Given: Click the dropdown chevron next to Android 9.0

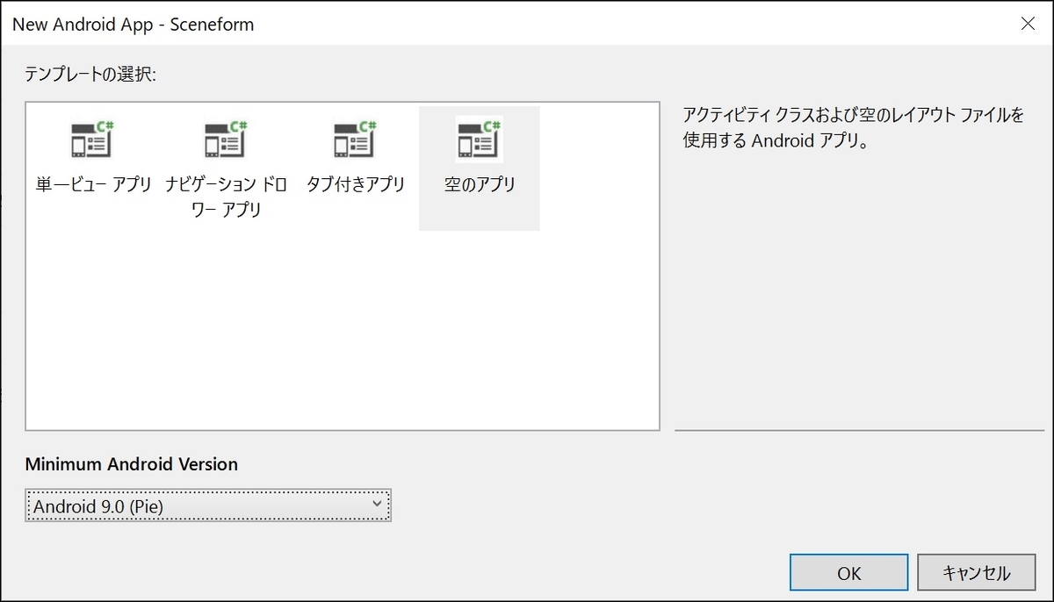Looking at the screenshot, I should (x=378, y=505).
